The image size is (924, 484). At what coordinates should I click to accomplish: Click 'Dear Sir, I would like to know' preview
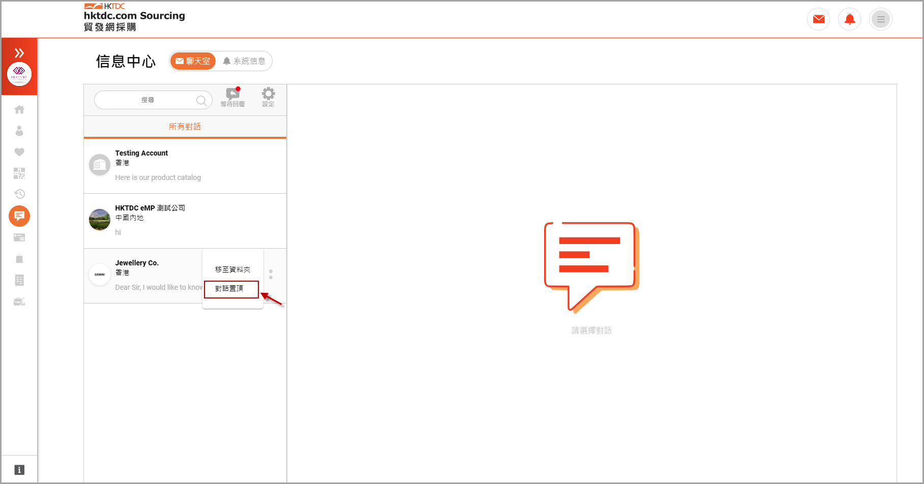159,287
